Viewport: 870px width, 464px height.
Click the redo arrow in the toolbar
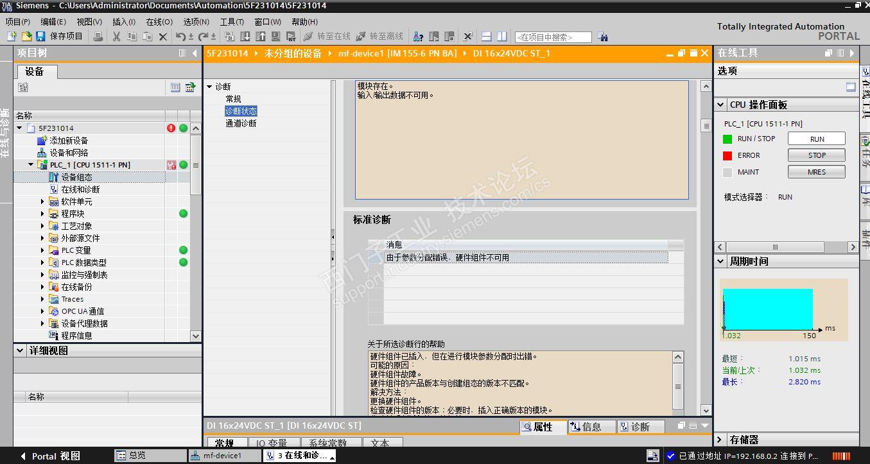(204, 37)
